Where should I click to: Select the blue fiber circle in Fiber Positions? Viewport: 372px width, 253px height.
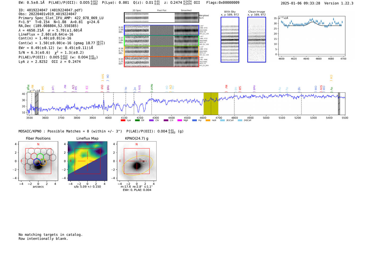[x=37, y=162]
